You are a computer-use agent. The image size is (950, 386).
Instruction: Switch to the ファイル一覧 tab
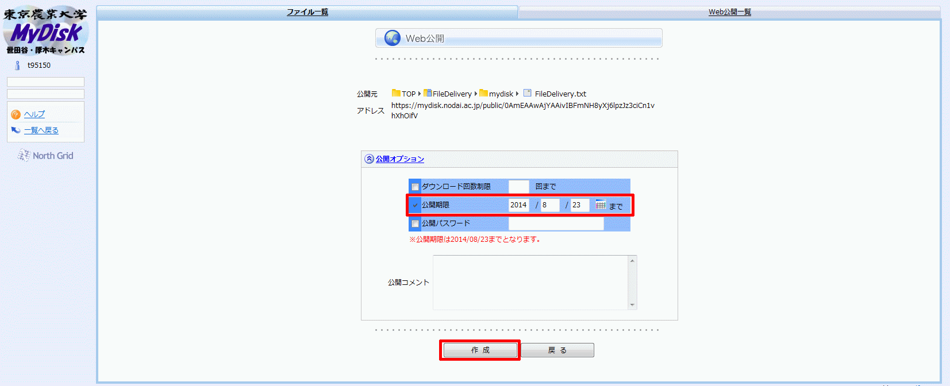[x=307, y=12]
